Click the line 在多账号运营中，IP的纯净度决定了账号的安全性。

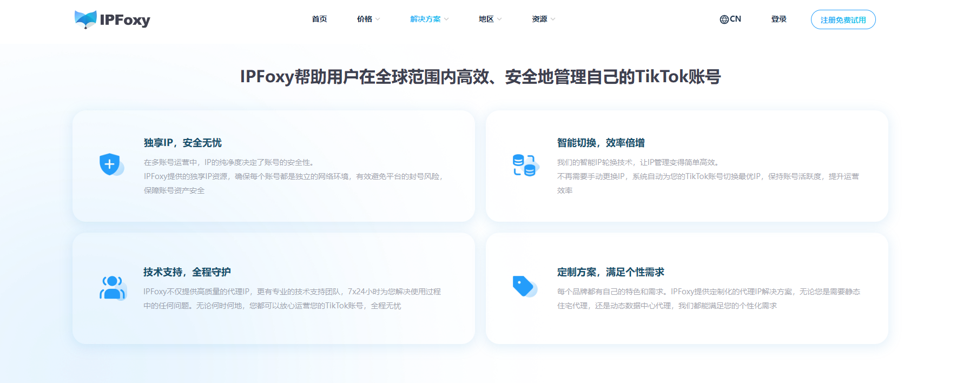click(x=230, y=162)
